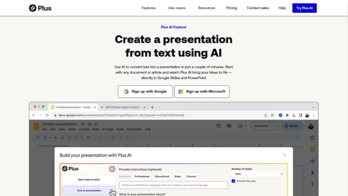Open Keep icon in side panel
Screen dimensions: 348x196
coord(313,149)
